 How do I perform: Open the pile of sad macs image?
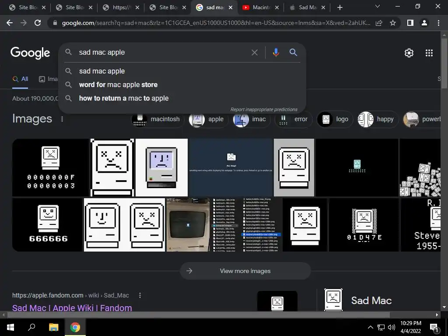pos(420,168)
